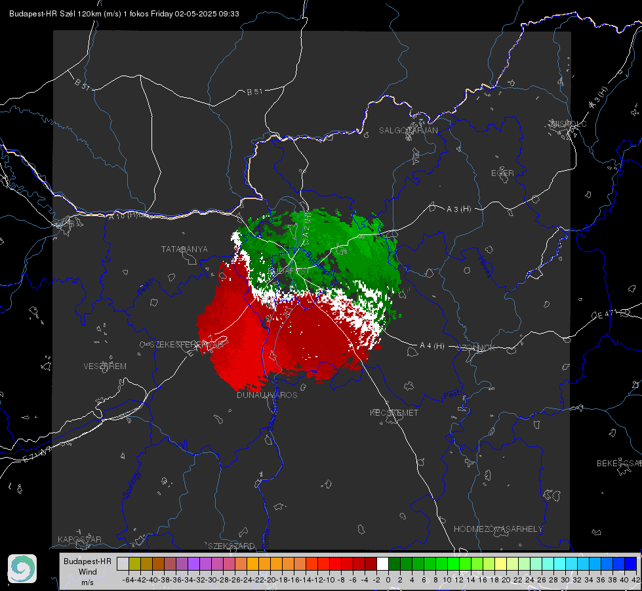Click the HÓDMEZŐVÁSÁRHELY city label
The width and height of the screenshot is (642, 591).
[x=498, y=529]
